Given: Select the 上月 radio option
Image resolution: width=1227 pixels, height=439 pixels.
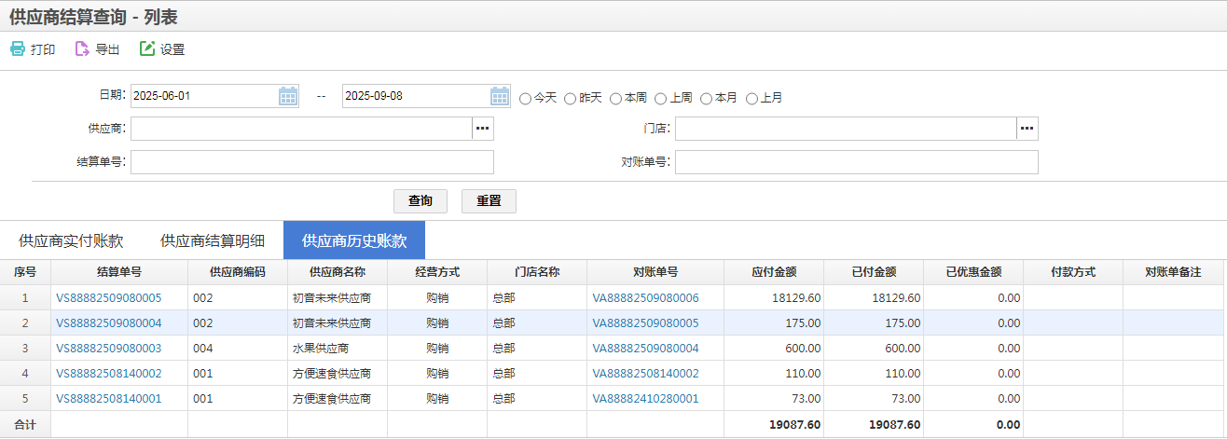Looking at the screenshot, I should click(x=751, y=98).
